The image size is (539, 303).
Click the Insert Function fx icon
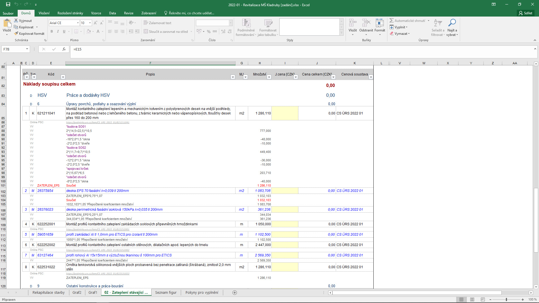coord(64,49)
